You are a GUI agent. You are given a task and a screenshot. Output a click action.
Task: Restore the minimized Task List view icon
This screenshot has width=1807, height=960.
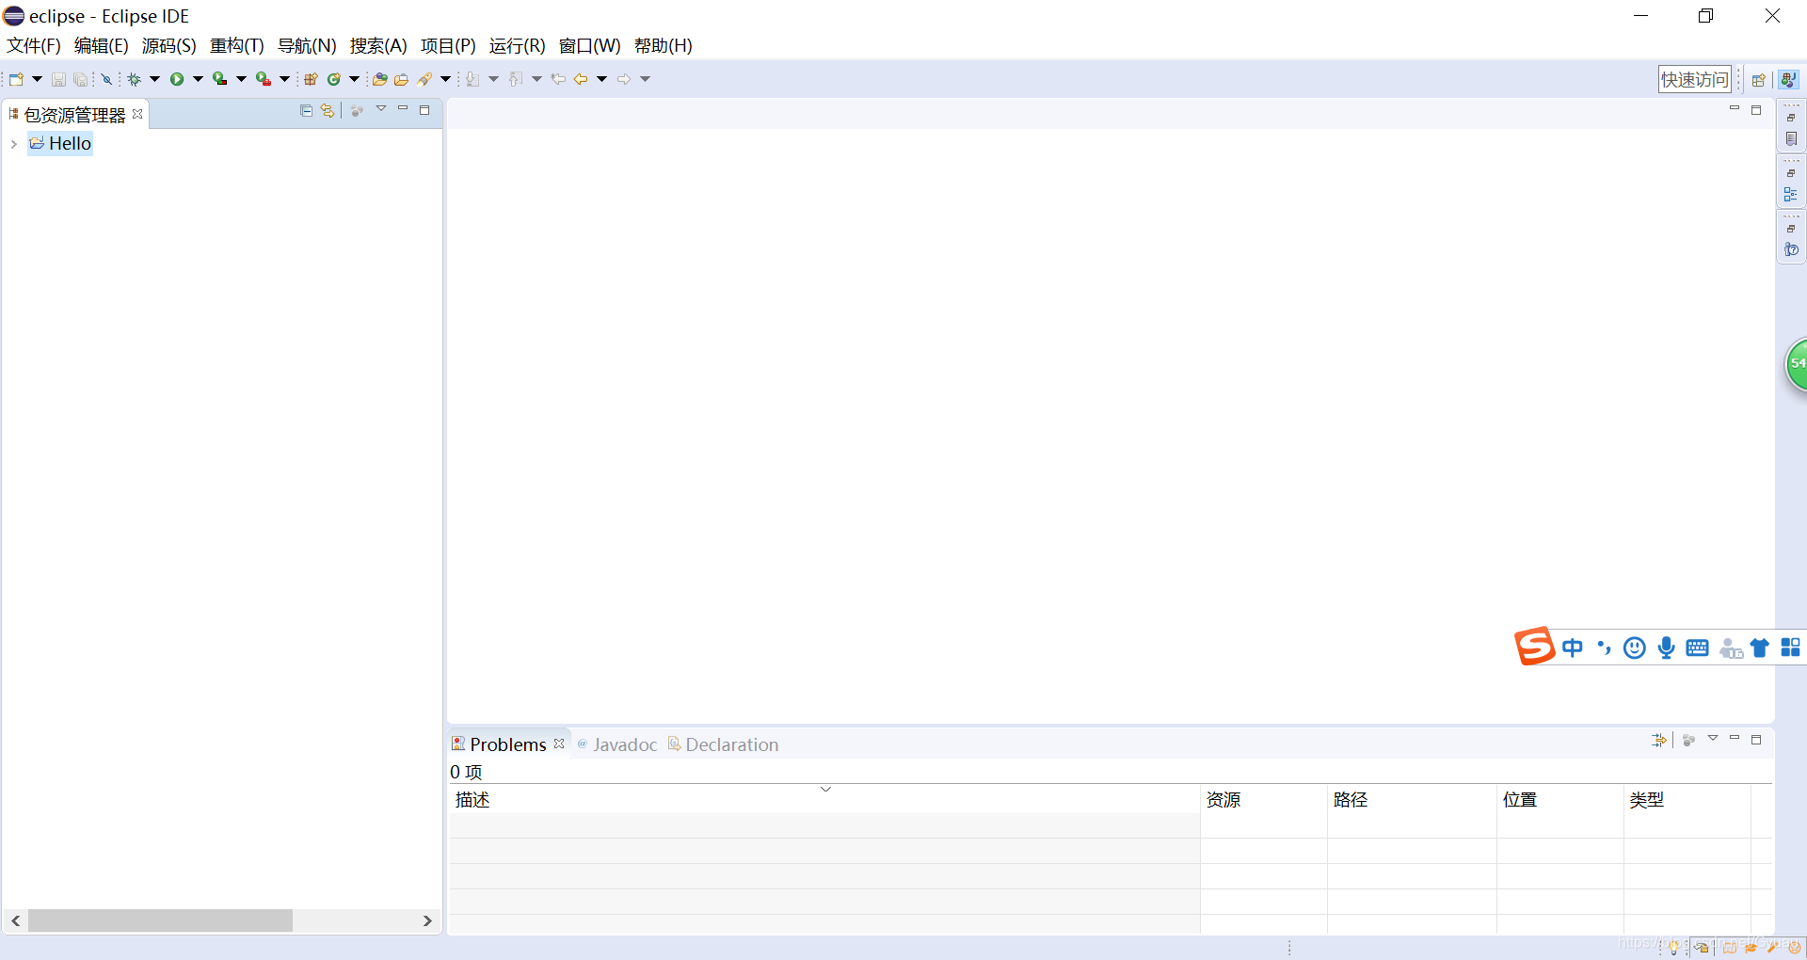(1791, 139)
